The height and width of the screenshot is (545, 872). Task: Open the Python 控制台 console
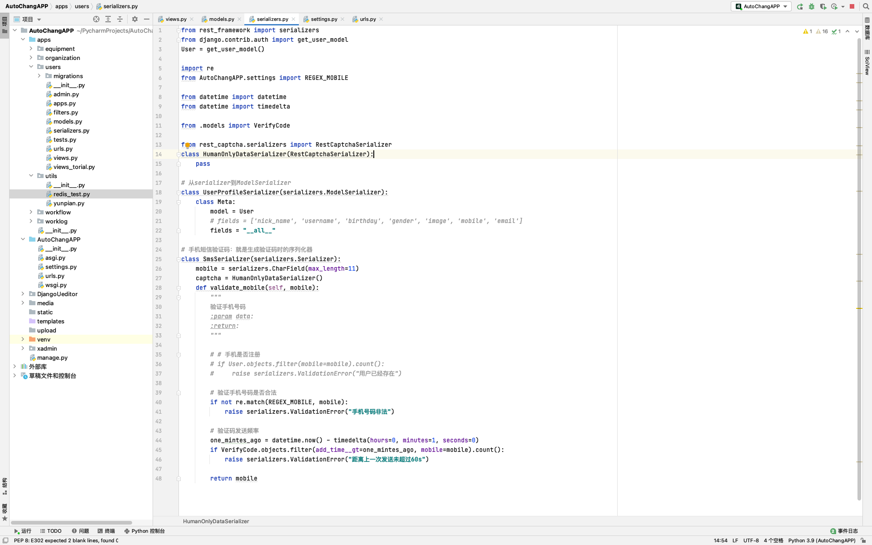(x=144, y=531)
